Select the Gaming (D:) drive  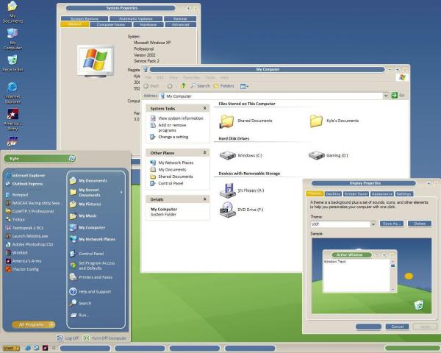coord(329,155)
